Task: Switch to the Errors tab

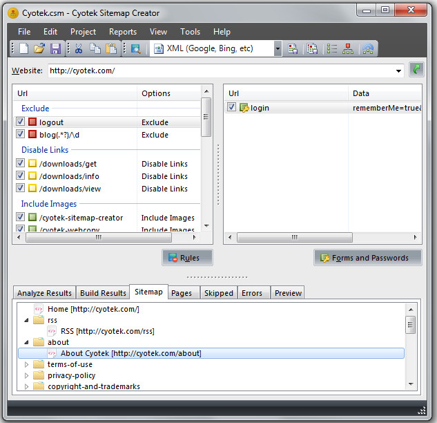Action: tap(252, 293)
